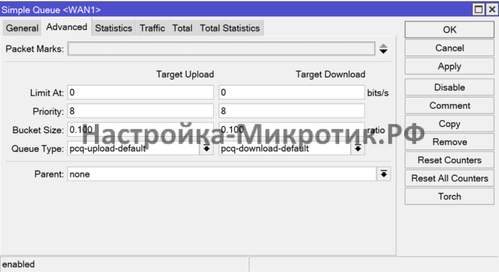Select the Advanced tab
The height and width of the screenshot is (272, 499).
point(67,27)
